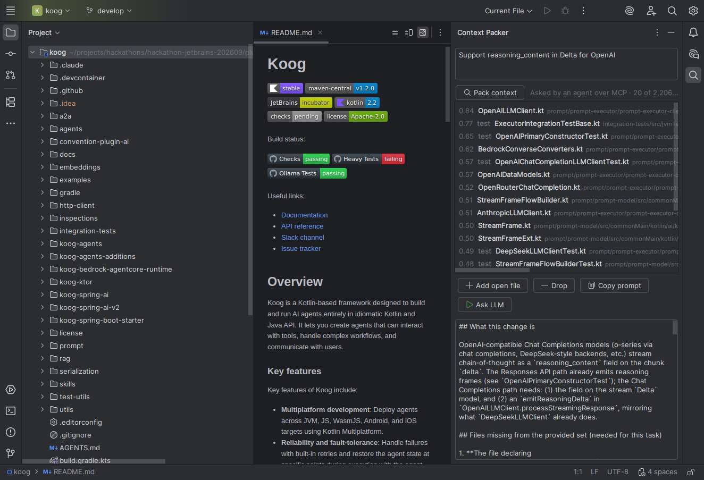Open the Git tool window
Image resolution: width=704 pixels, height=480 pixels.
pyautogui.click(x=11, y=453)
